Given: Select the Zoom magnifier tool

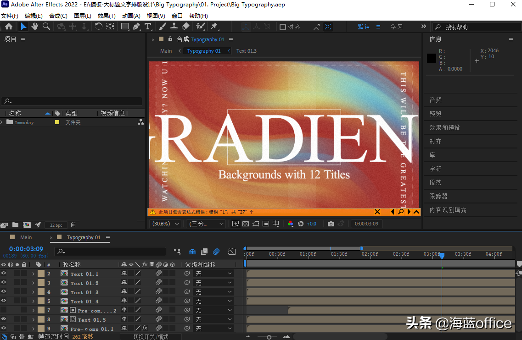Looking at the screenshot, I should coord(46,27).
